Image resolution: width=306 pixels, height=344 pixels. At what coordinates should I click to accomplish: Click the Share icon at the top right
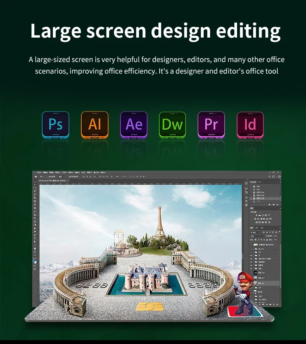tap(279, 177)
